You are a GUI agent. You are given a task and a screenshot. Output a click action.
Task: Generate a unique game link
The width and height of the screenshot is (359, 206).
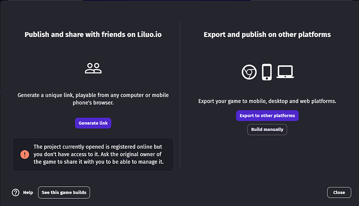[93, 123]
